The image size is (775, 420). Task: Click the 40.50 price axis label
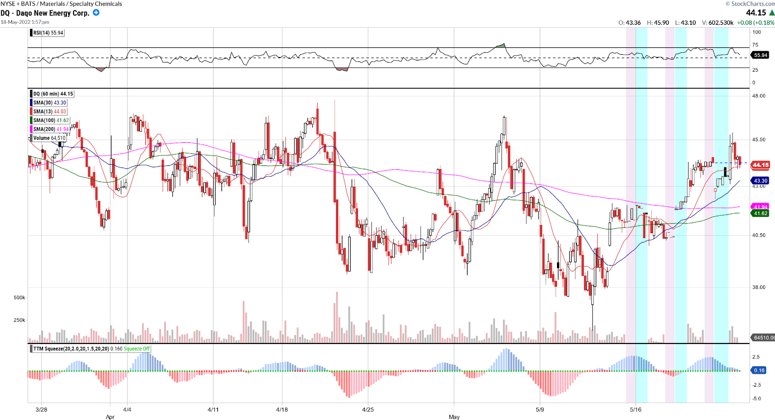pos(759,236)
